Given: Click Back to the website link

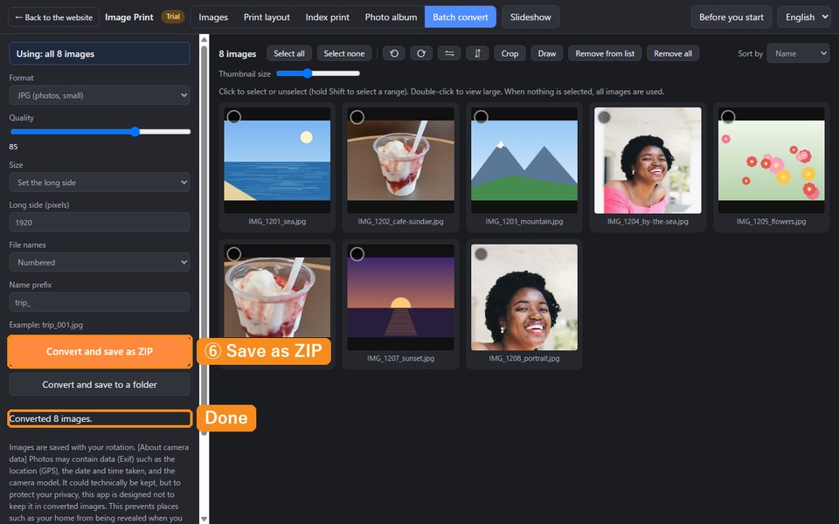Looking at the screenshot, I should [53, 17].
